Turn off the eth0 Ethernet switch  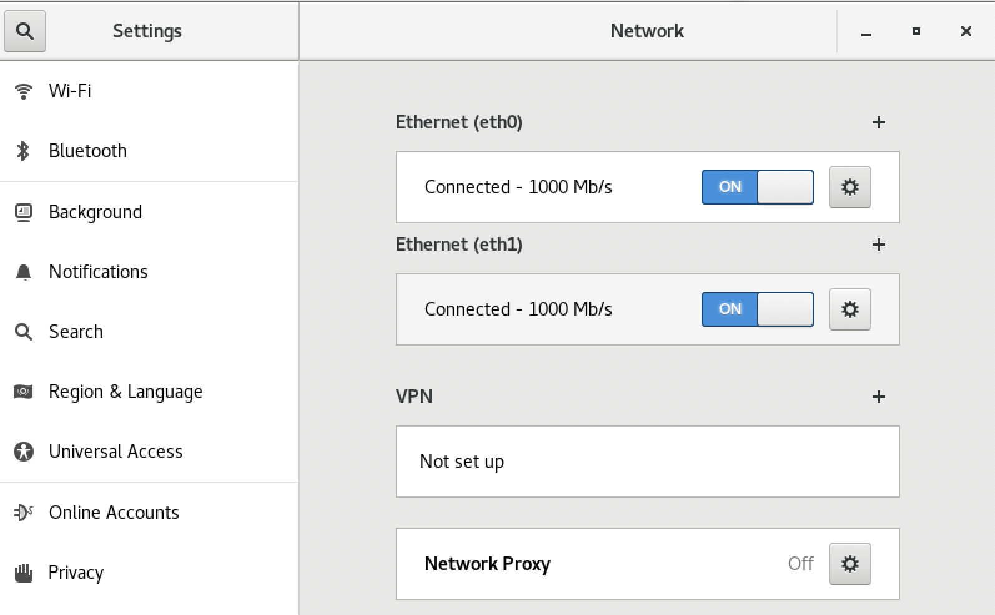pos(758,187)
